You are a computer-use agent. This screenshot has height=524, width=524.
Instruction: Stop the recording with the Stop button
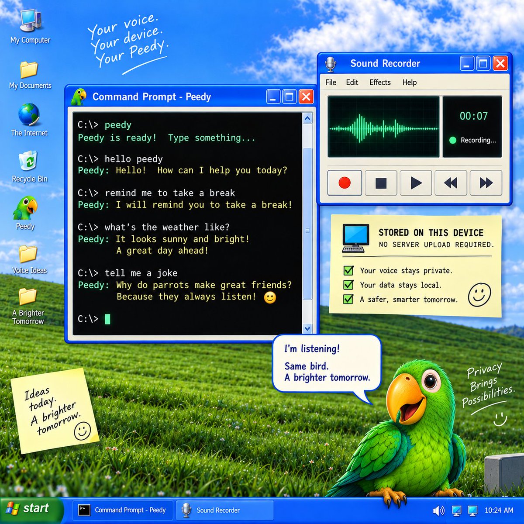381,183
